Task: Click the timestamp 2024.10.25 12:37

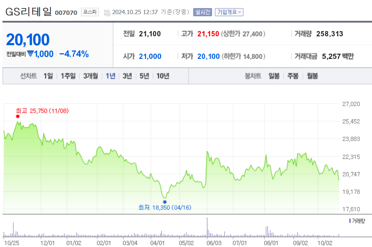Action: coord(135,12)
